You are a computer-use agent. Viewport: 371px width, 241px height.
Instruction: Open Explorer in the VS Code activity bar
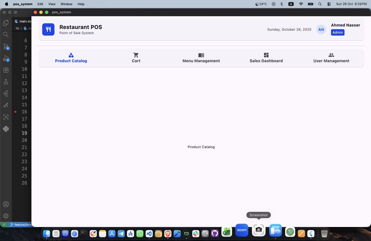[x=6, y=23]
